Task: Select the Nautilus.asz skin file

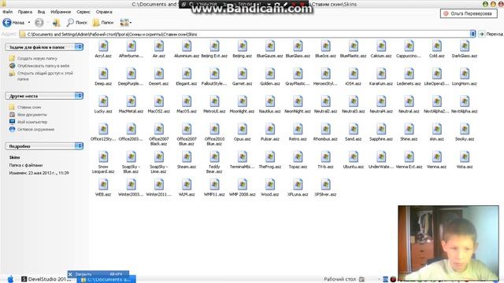Action: (270, 105)
